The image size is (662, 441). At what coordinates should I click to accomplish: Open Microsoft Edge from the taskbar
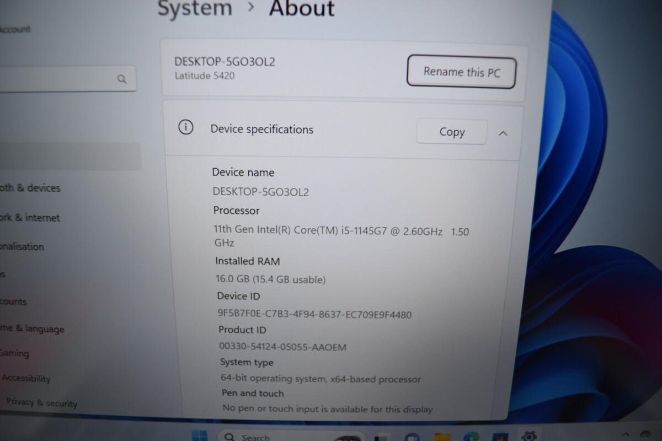click(x=471, y=437)
